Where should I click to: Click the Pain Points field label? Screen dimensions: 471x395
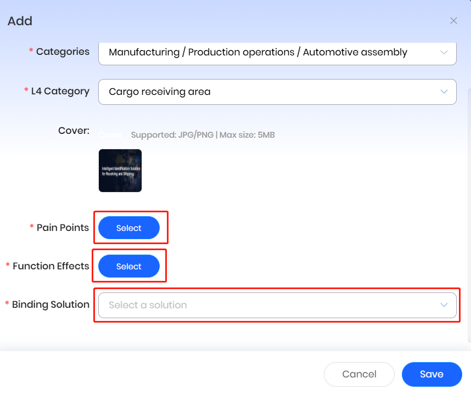(x=63, y=228)
